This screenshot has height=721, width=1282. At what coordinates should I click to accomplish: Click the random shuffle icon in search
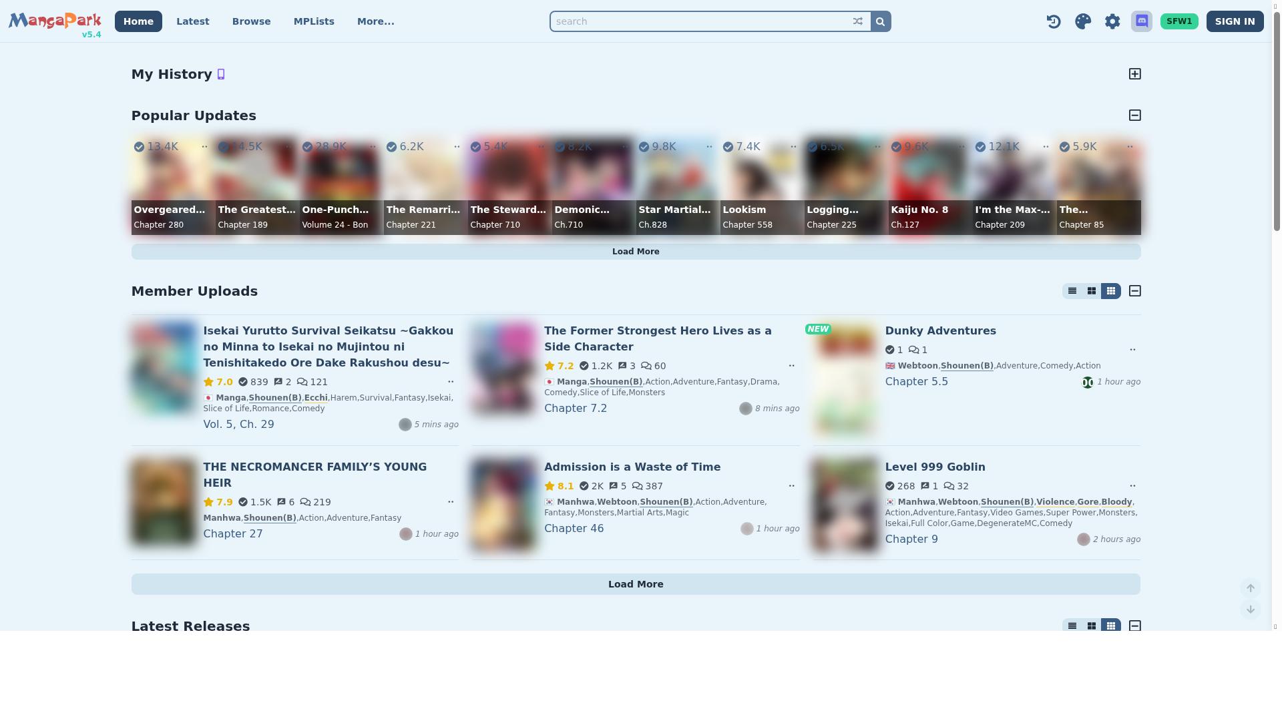858,21
